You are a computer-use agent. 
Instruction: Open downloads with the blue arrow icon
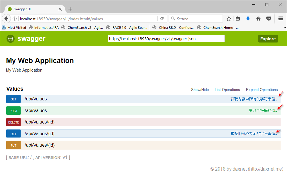[x=248, y=19]
